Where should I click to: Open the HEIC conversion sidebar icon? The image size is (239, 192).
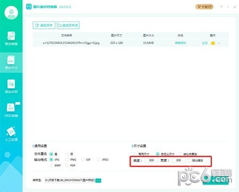point(11,110)
